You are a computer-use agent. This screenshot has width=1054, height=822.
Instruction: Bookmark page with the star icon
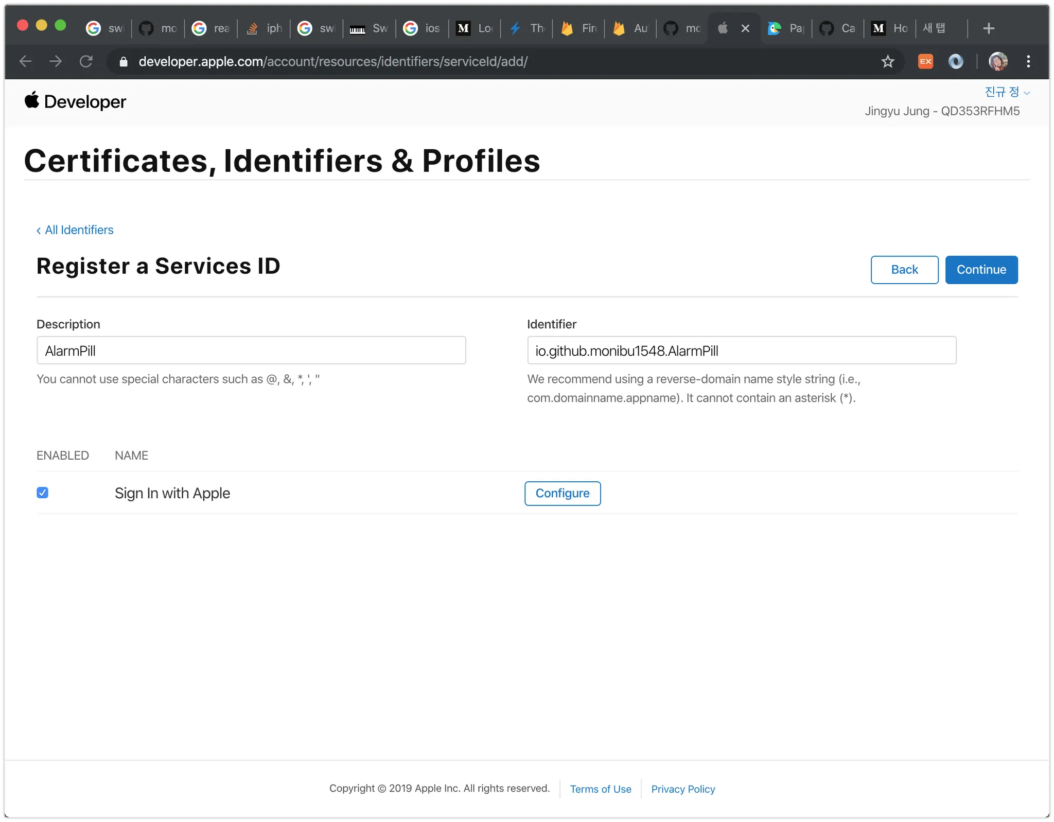(888, 62)
